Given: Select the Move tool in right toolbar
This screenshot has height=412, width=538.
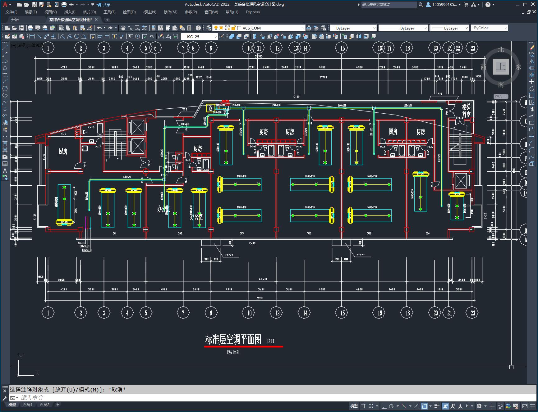Looking at the screenshot, I should click(x=532, y=82).
